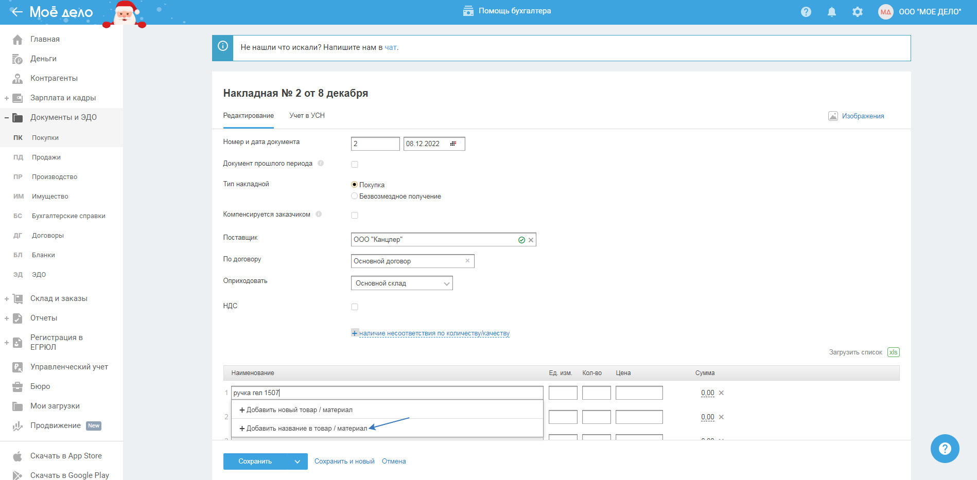
Task: Enable the НДС checkbox
Action: tap(355, 307)
